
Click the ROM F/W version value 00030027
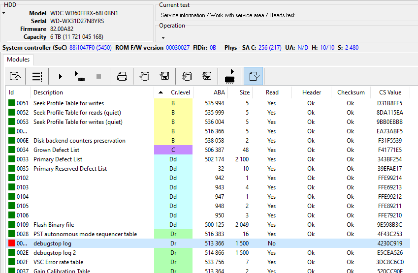pos(178,47)
